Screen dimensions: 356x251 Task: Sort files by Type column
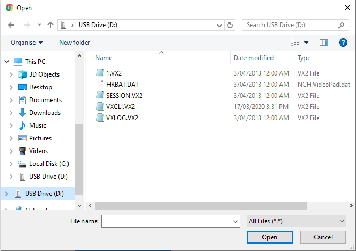point(304,58)
